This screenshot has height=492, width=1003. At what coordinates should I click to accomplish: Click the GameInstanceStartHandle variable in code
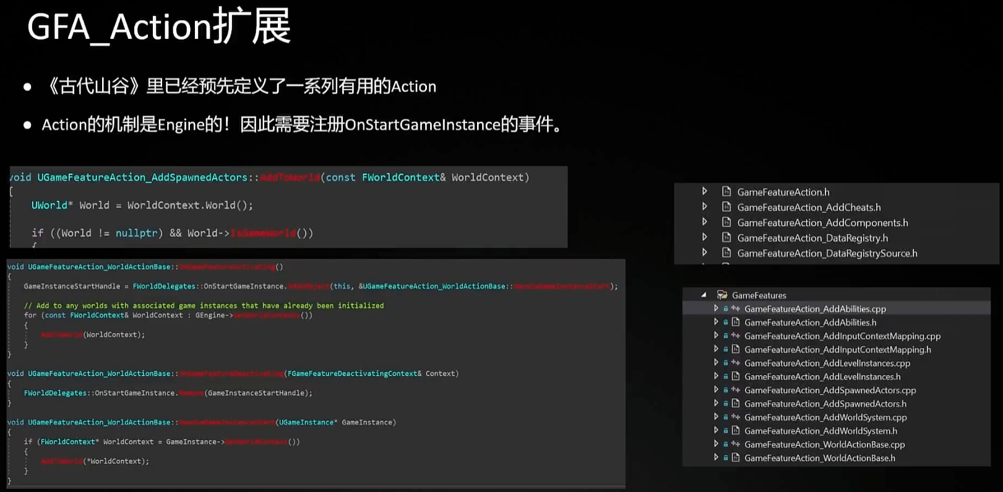[72, 287]
